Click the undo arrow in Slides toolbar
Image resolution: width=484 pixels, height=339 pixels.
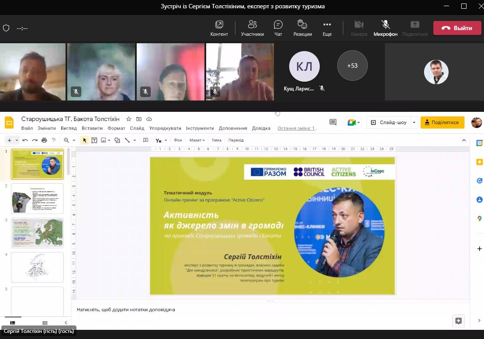point(25,140)
